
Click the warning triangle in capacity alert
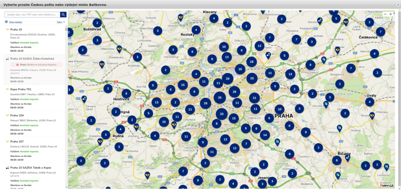(18, 65)
